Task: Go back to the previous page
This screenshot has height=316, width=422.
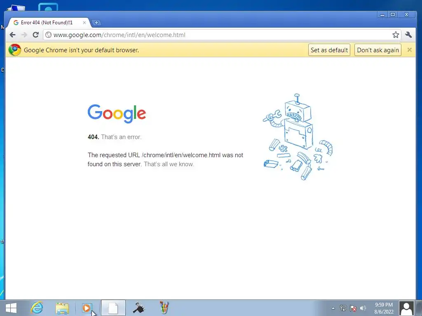Action: [12, 35]
